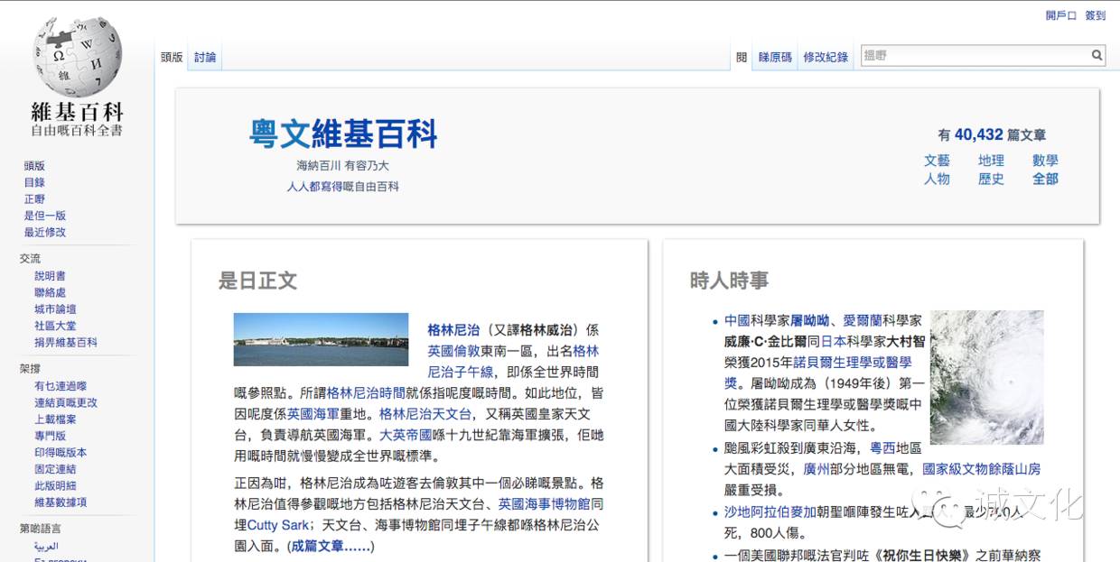Click the Wikipedia globe logo
Image resolution: width=1120 pixels, height=562 pixels.
click(x=77, y=58)
